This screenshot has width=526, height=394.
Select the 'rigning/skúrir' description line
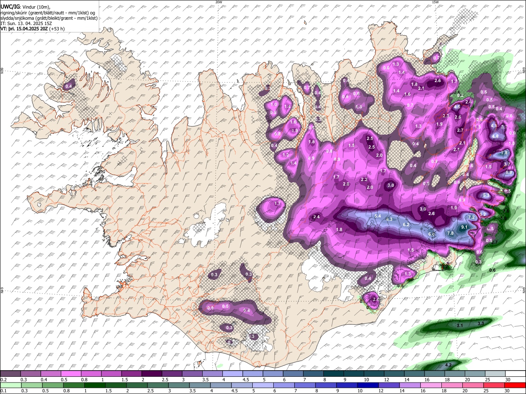[x=48, y=12]
